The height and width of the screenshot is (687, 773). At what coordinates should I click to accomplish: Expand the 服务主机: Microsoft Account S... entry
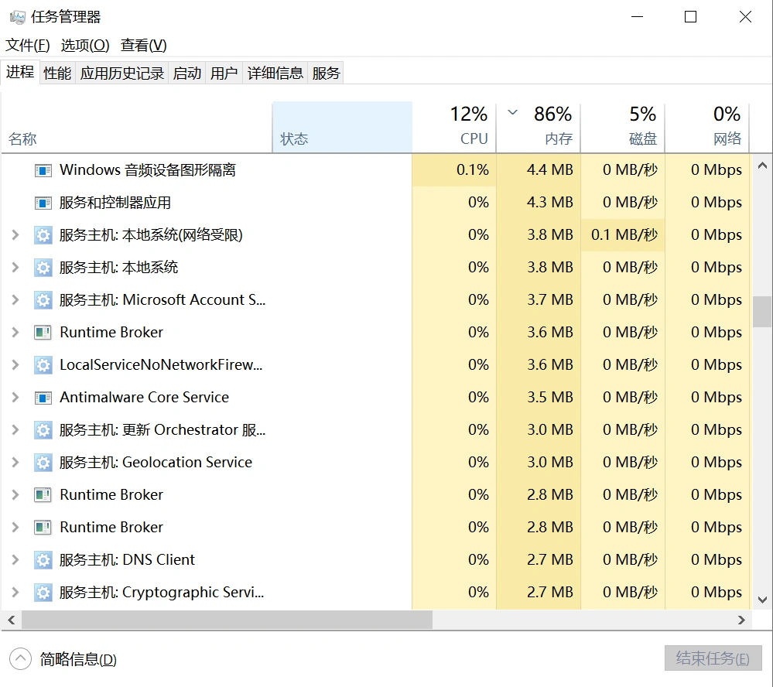(x=14, y=299)
